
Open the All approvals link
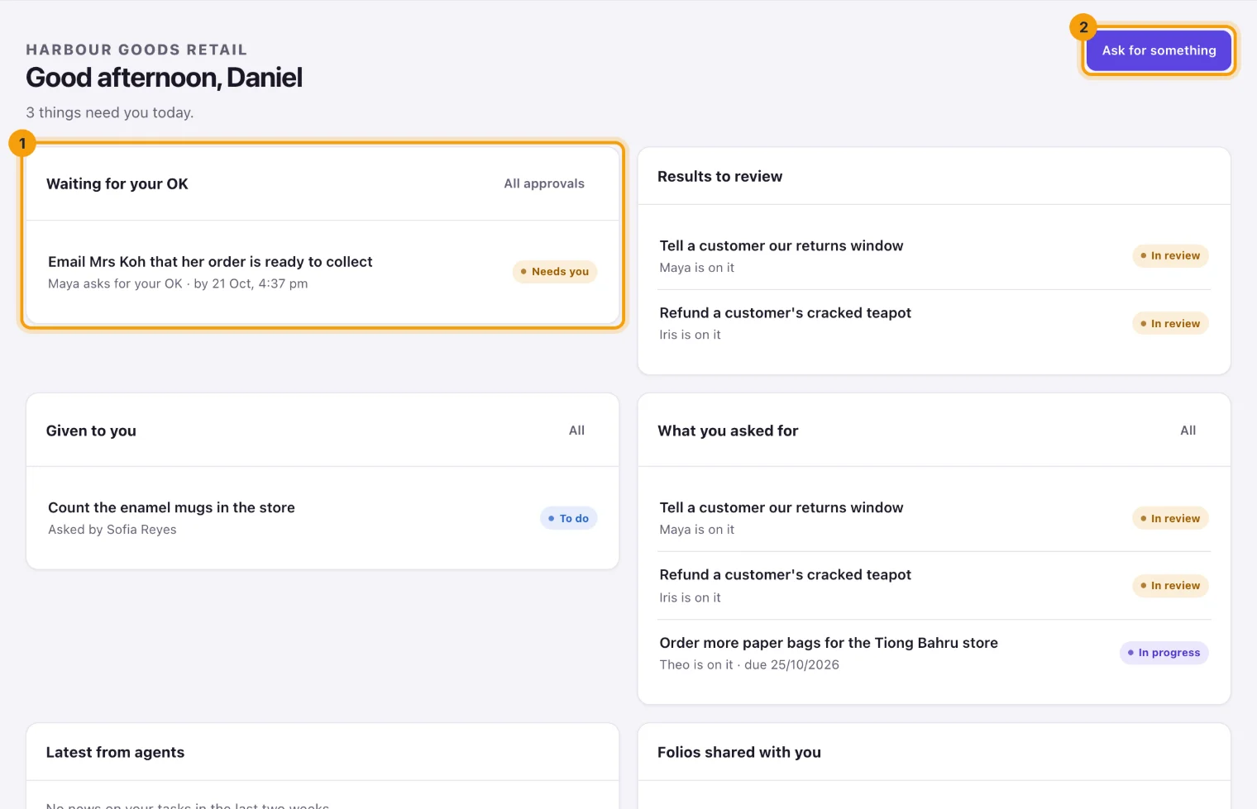point(544,183)
